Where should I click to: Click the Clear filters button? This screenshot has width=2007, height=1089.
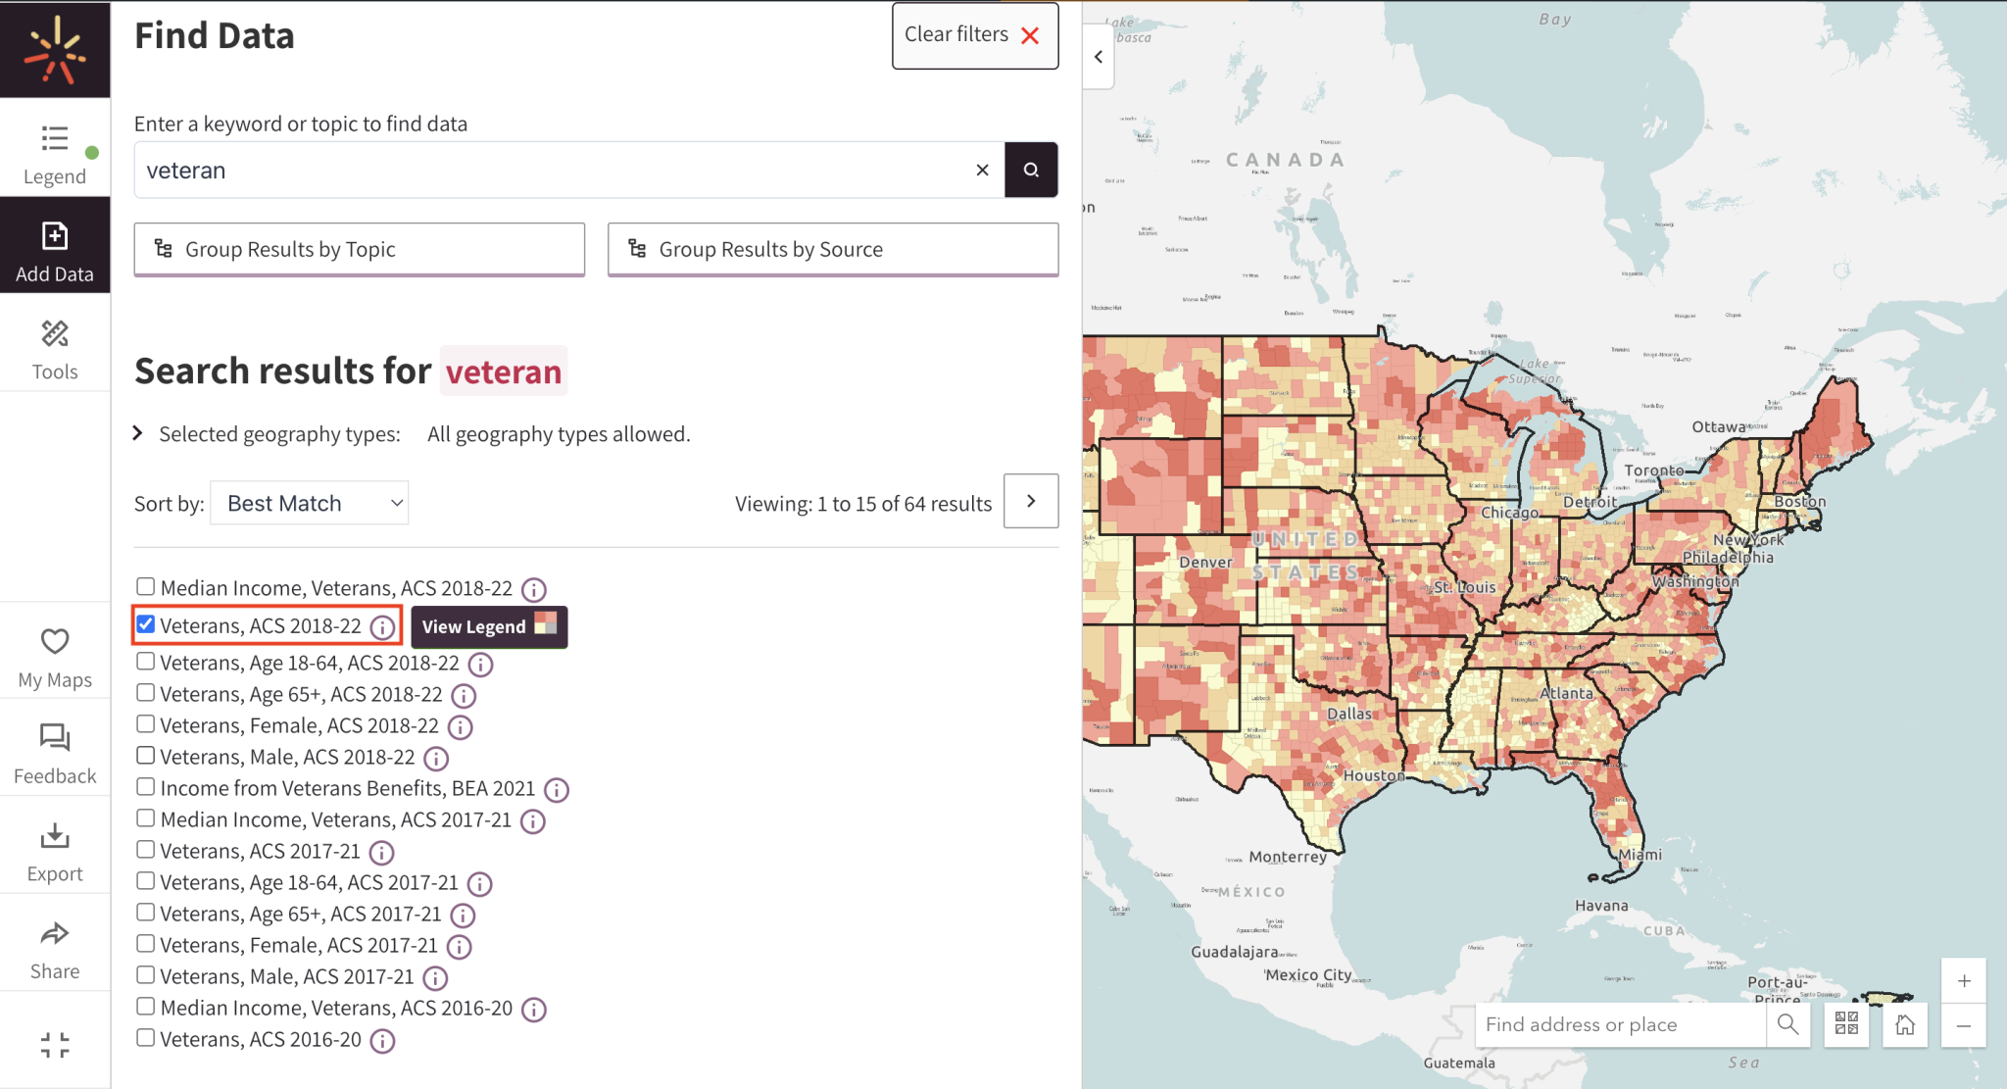(973, 34)
